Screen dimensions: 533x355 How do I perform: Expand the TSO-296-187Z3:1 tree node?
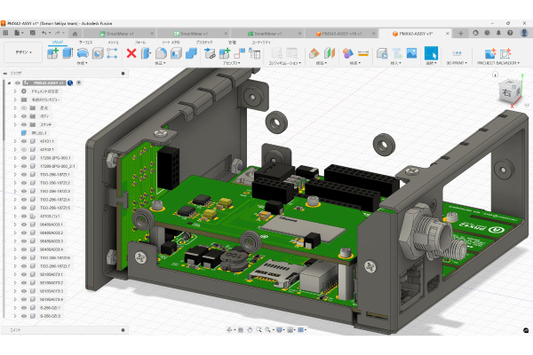coord(15,174)
